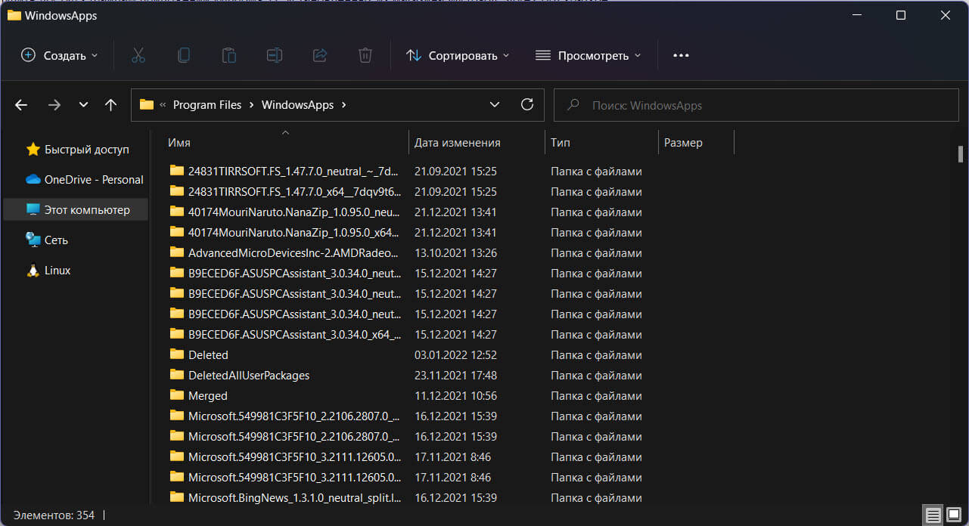Click the folder icon of Deleted
Screen dimensions: 969x526
177,354
